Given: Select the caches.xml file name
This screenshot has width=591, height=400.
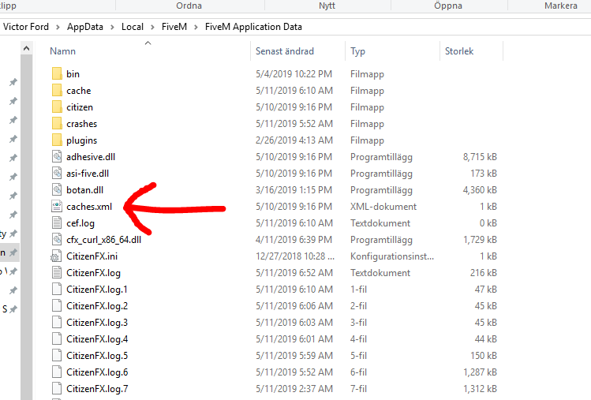Looking at the screenshot, I should tap(89, 207).
